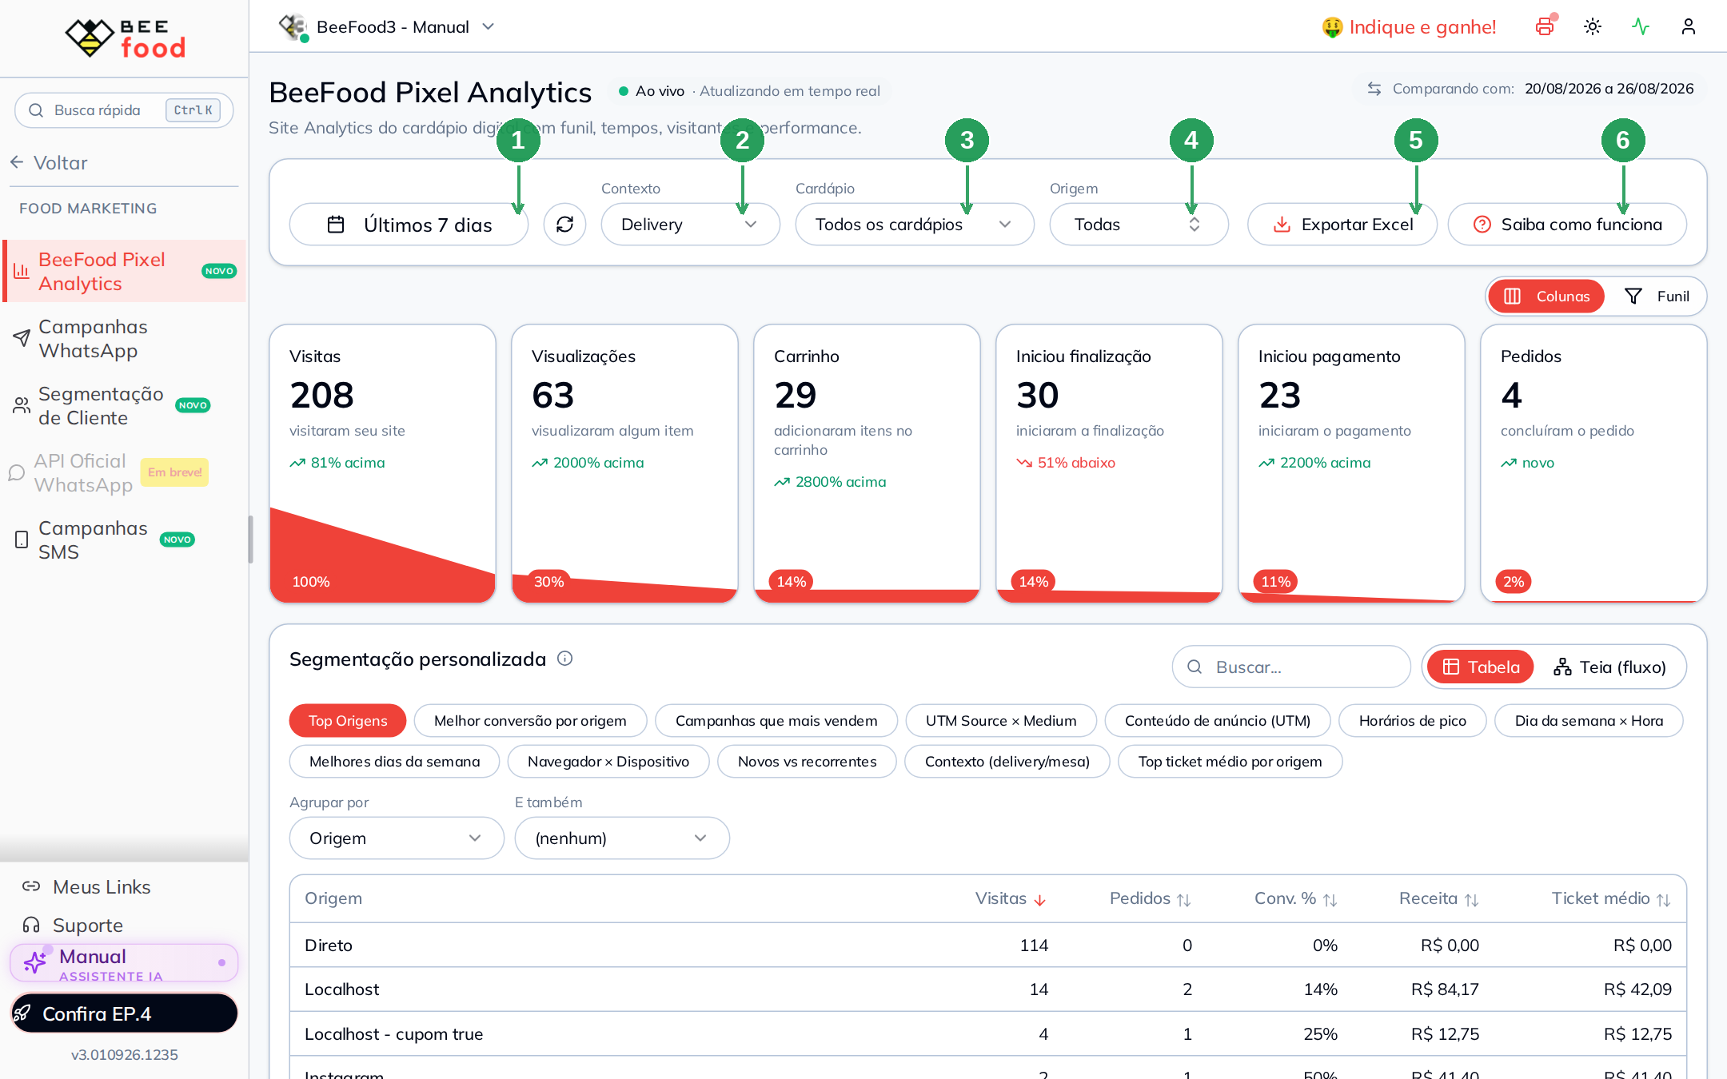Select UTM Source × Medium chip
This screenshot has width=1727, height=1079.
coord(1000,720)
